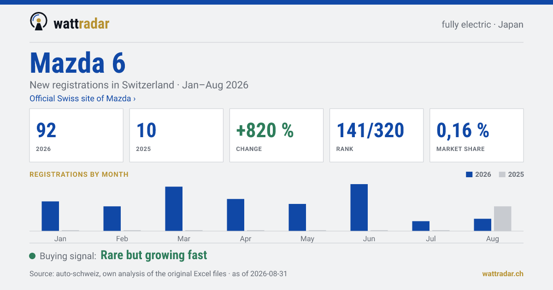The image size is (553, 290).
Task: Click the April 2026 blue bar
Action: [235, 215]
